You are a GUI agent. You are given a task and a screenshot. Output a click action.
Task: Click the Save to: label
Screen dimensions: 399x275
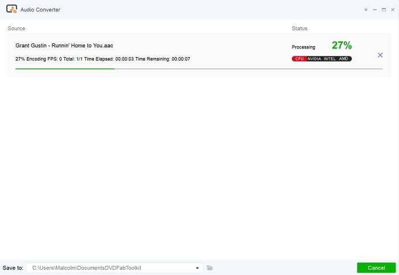click(x=13, y=268)
